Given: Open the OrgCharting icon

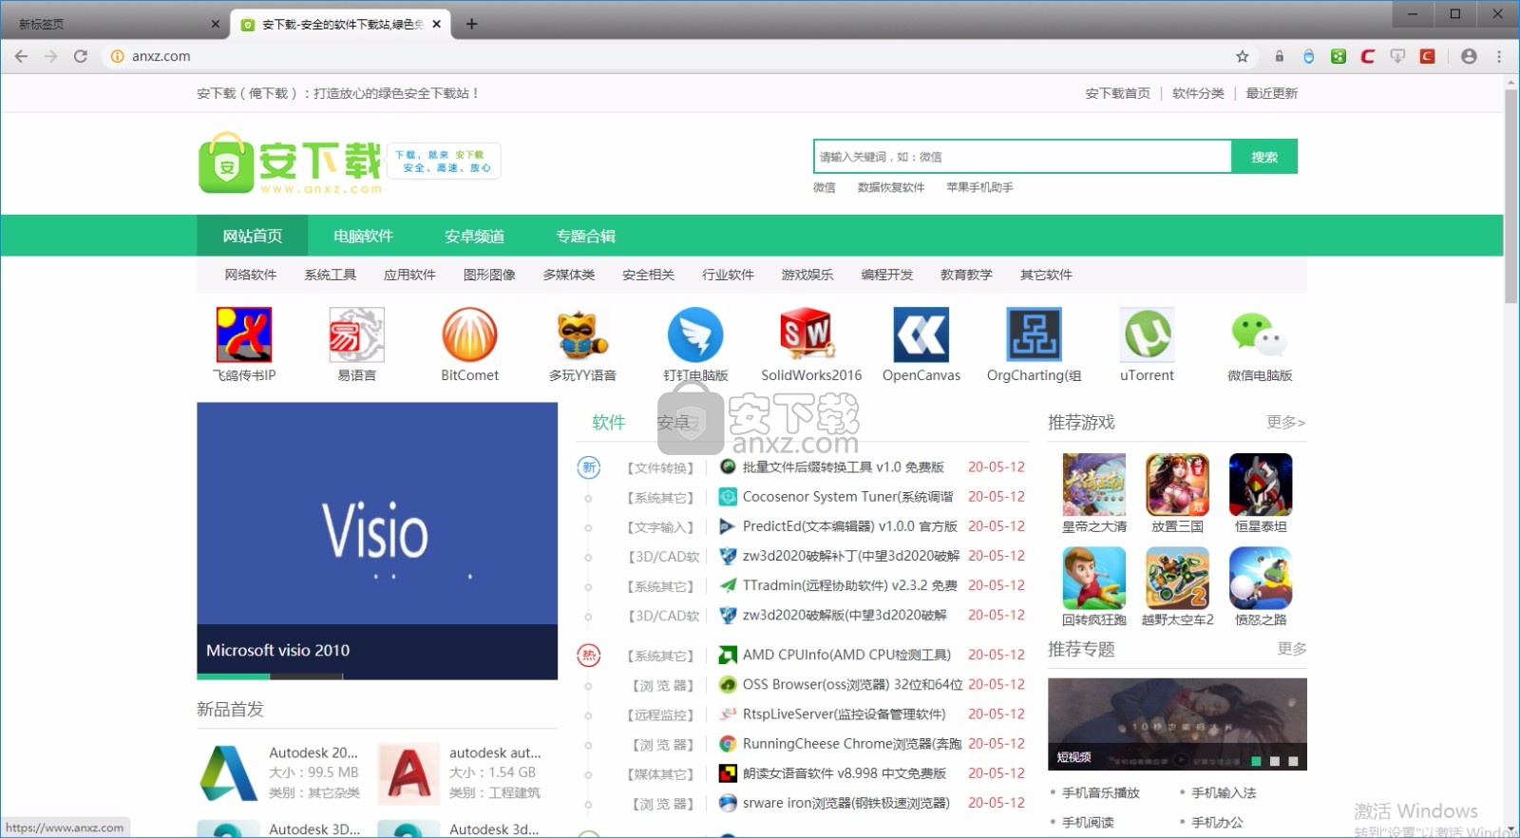Looking at the screenshot, I should 1034,334.
